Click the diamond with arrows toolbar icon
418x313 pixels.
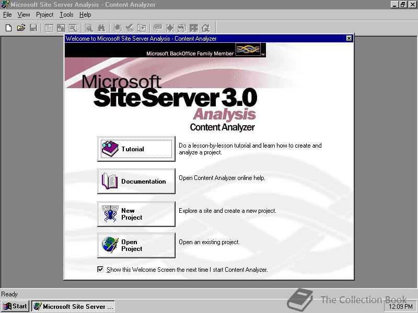[170, 28]
